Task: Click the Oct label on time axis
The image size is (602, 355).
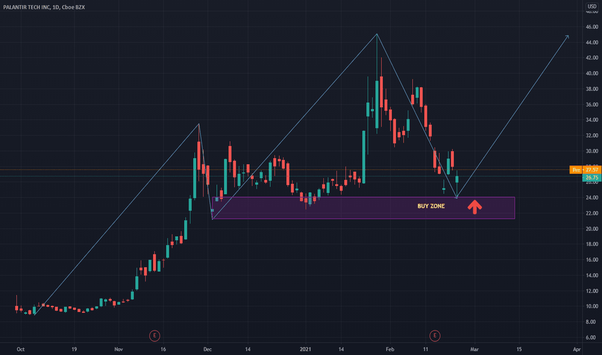Action: [x=21, y=349]
